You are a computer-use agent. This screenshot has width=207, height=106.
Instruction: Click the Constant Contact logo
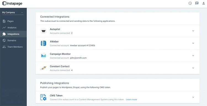tap(43, 68)
